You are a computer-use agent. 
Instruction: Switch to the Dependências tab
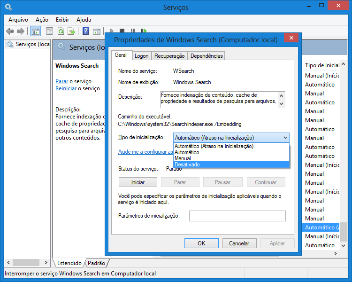(x=207, y=56)
